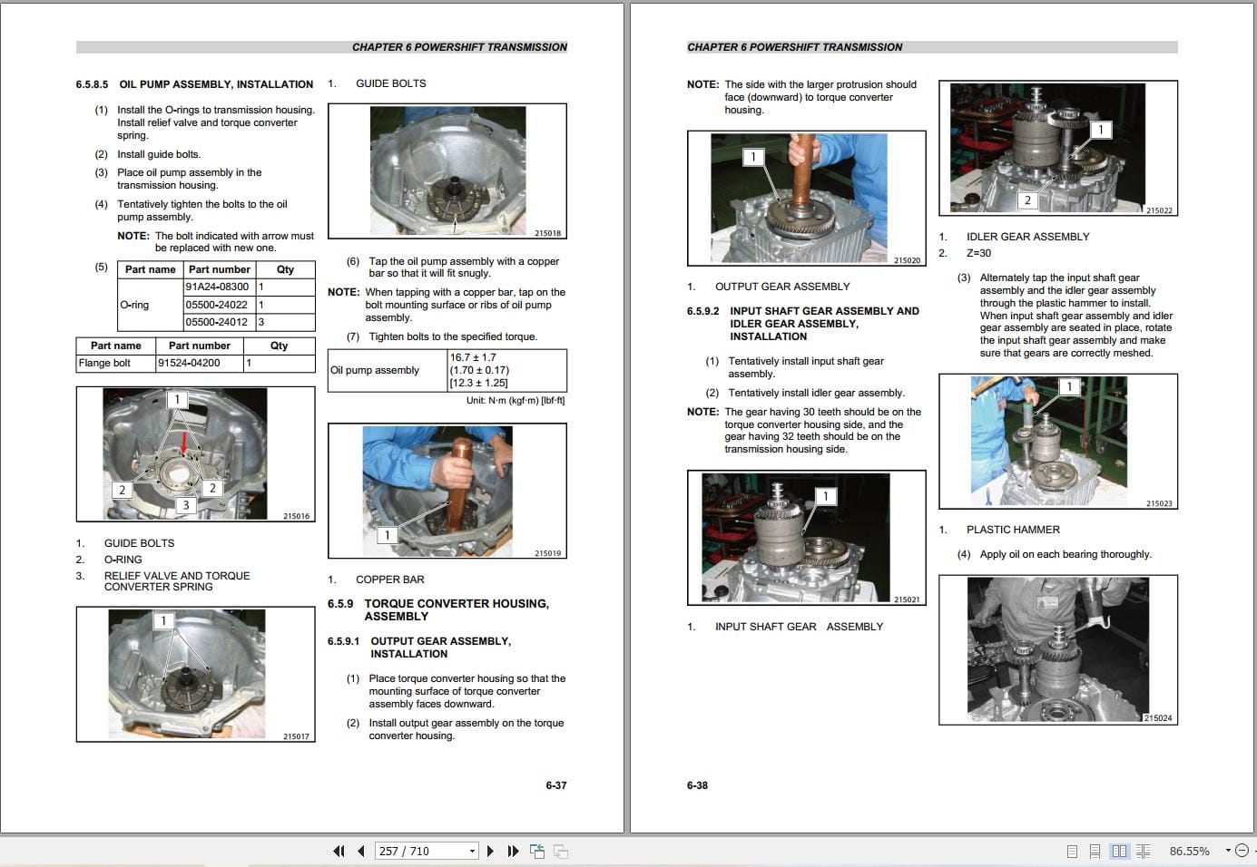The height and width of the screenshot is (867, 1257).
Task: Switch to continuous facing view
Action: (x=1143, y=851)
